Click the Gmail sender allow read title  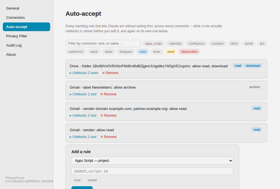coord(92,130)
